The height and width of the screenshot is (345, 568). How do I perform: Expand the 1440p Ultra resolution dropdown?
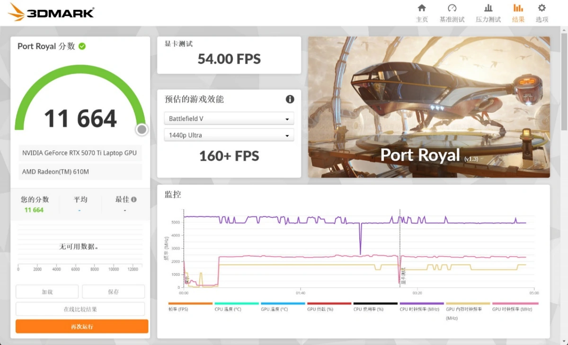[229, 135]
